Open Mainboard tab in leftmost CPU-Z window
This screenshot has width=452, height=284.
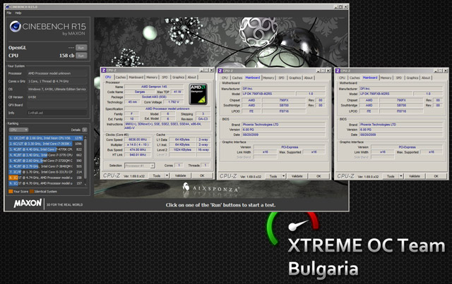[x=136, y=78]
